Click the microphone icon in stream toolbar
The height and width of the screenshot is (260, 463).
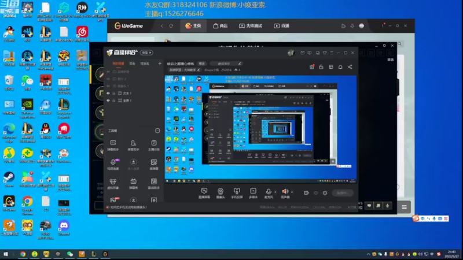click(268, 192)
